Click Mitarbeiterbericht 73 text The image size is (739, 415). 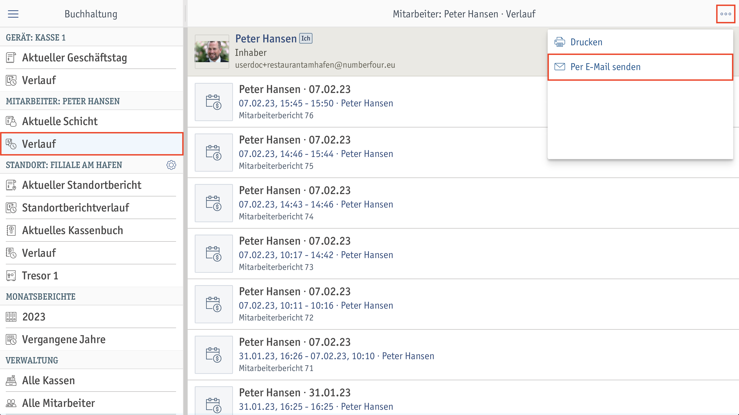(276, 267)
